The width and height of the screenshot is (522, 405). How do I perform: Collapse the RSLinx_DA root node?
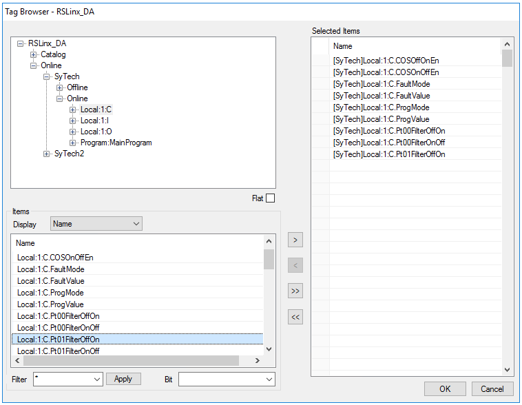(x=20, y=43)
